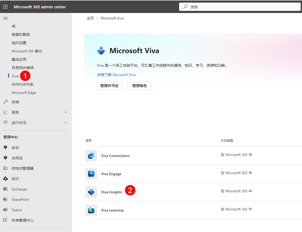Viewport: 302px width, 232px height.
Task: Open the 安装 sidebar entry
Action: 15,102
